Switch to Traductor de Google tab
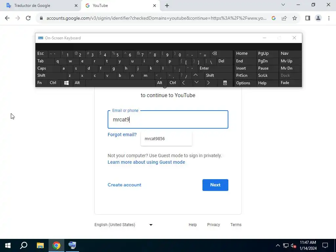This screenshot has height=252, width=336. pos(40,6)
